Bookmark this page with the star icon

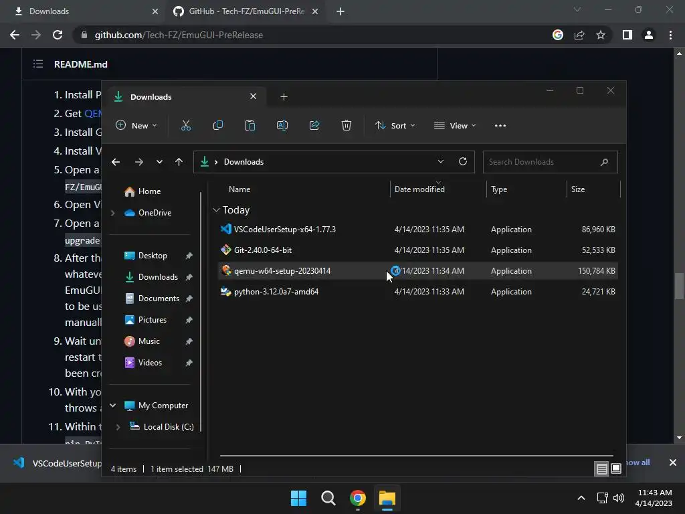point(601,35)
